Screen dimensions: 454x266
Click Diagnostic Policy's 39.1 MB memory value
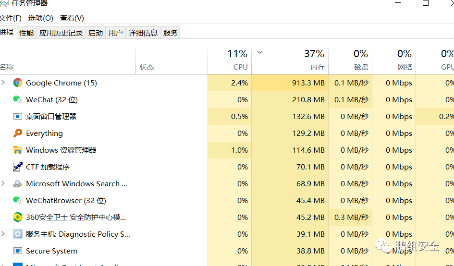tap(310, 234)
